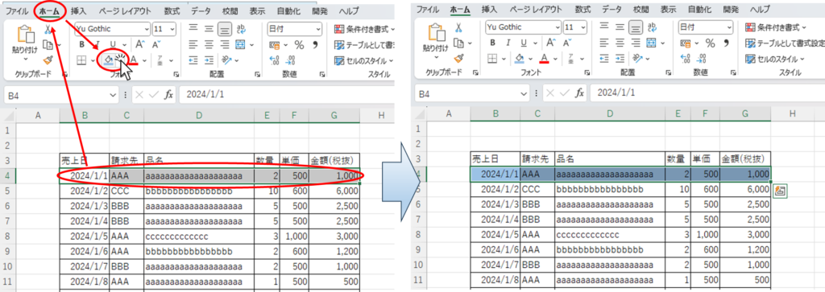Image resolution: width=825 pixels, height=292 pixels.
Task: Decrease font size (small A) in right screenshot
Action: pyautogui.click(x=568, y=43)
